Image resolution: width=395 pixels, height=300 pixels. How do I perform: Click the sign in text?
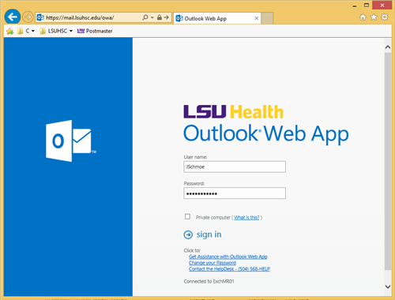[x=209, y=234]
